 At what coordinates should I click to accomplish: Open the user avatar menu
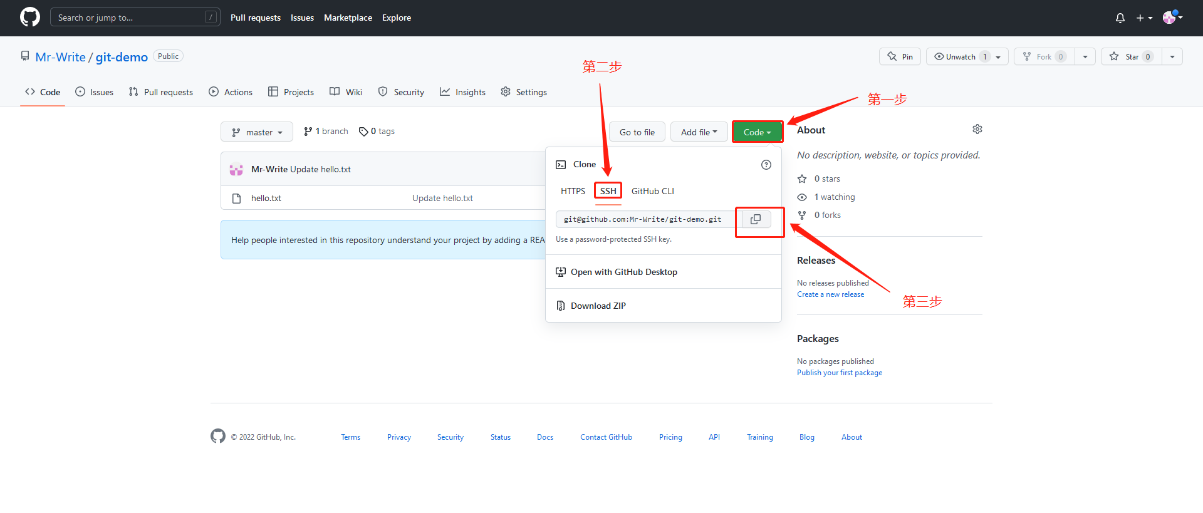[x=1172, y=18]
